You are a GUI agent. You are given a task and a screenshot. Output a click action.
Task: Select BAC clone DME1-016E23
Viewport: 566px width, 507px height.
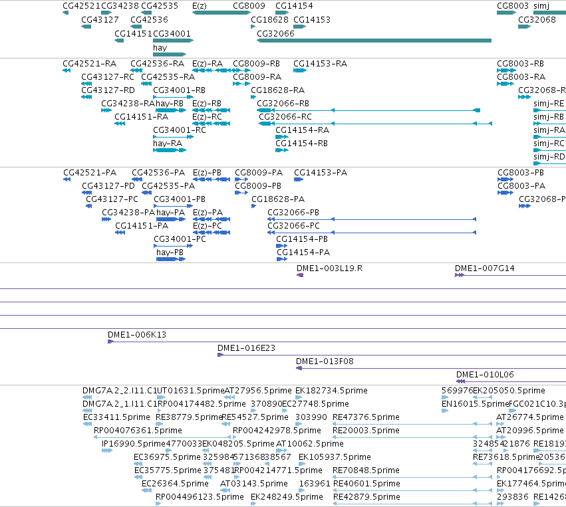(x=392, y=355)
